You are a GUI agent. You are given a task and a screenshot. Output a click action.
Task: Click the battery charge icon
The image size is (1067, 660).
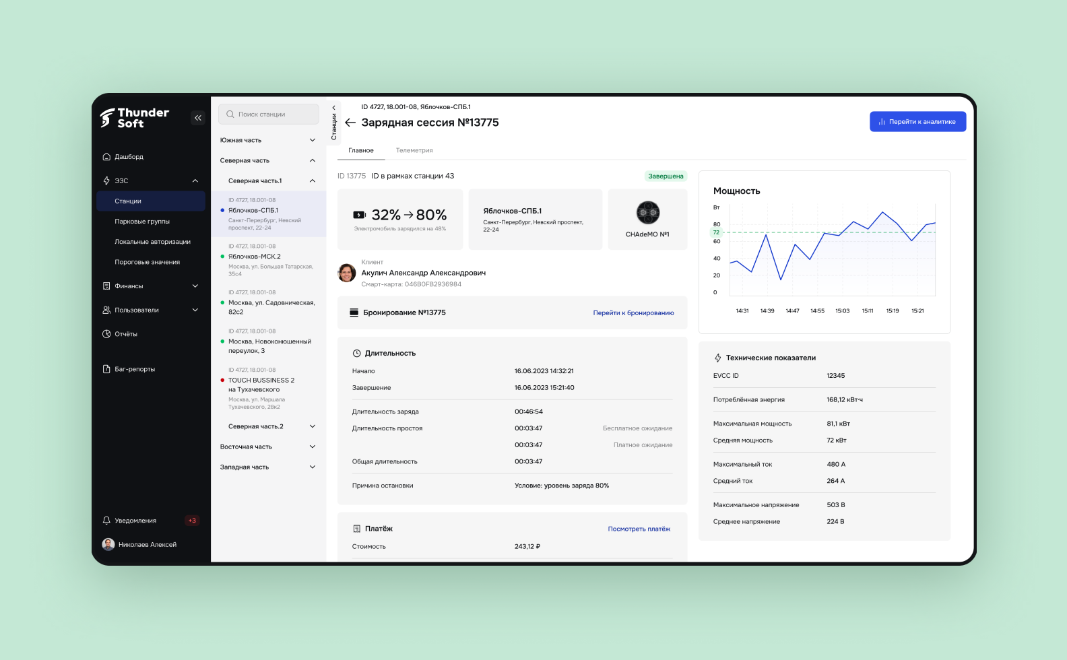pyautogui.click(x=360, y=215)
